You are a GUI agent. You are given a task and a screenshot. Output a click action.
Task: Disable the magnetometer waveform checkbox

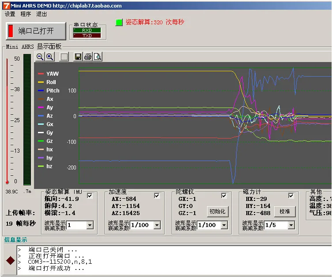click(291, 196)
